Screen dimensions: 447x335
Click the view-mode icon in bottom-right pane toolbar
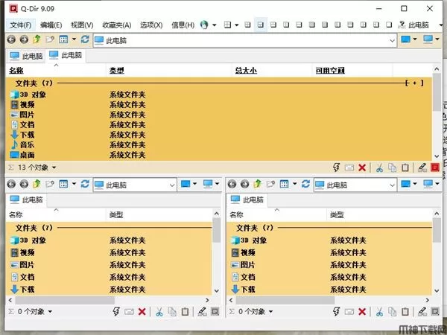(285, 184)
